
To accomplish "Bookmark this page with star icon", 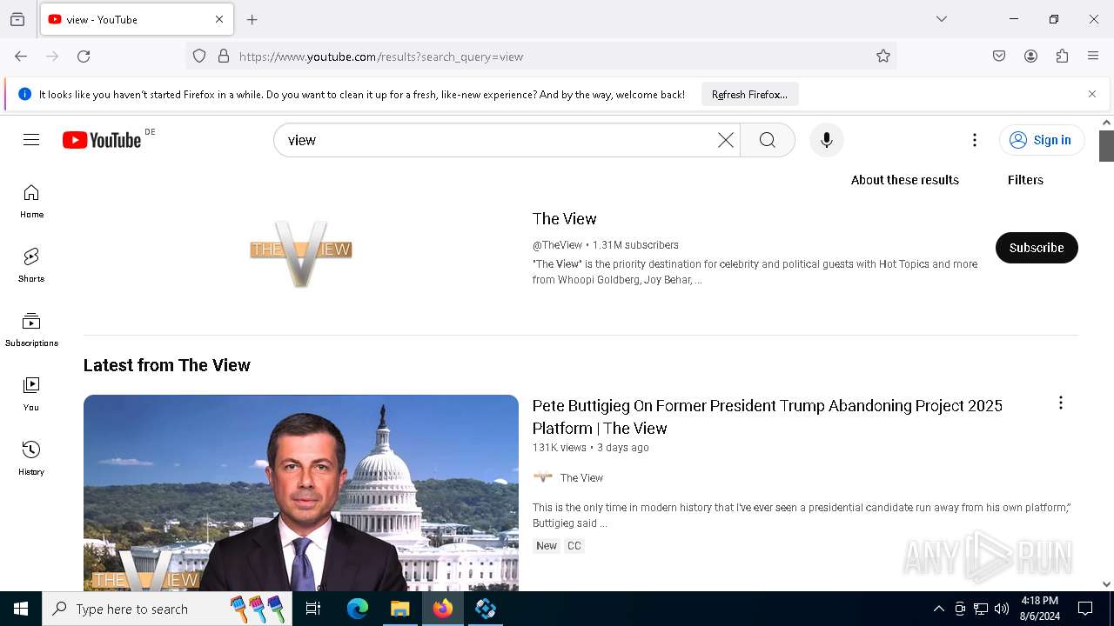I will (883, 57).
